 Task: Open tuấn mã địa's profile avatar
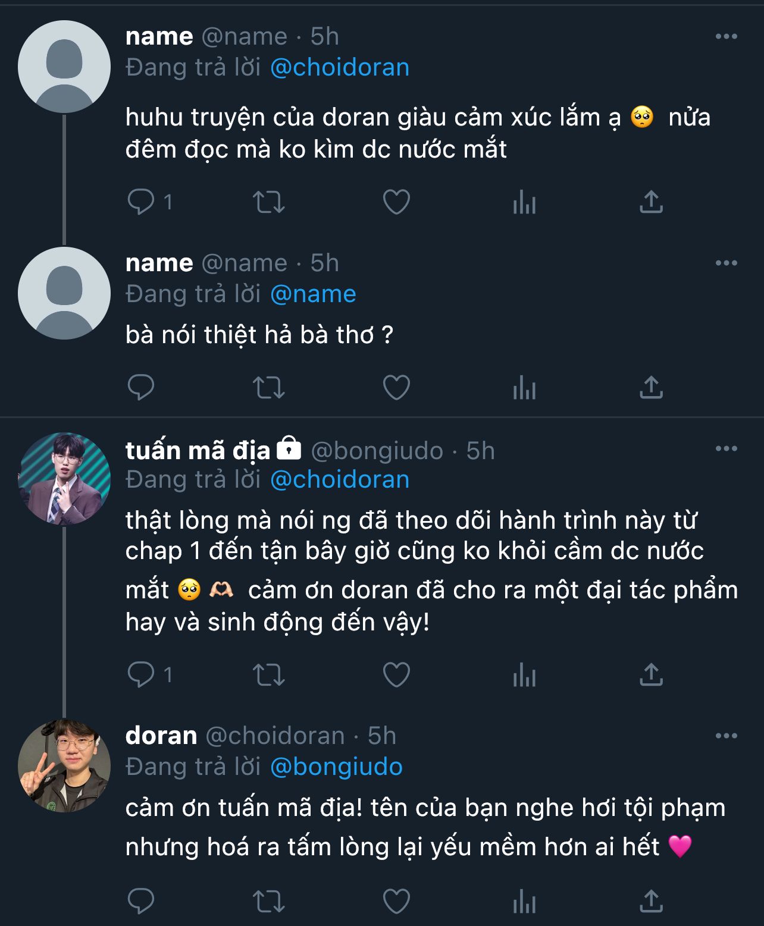64,479
